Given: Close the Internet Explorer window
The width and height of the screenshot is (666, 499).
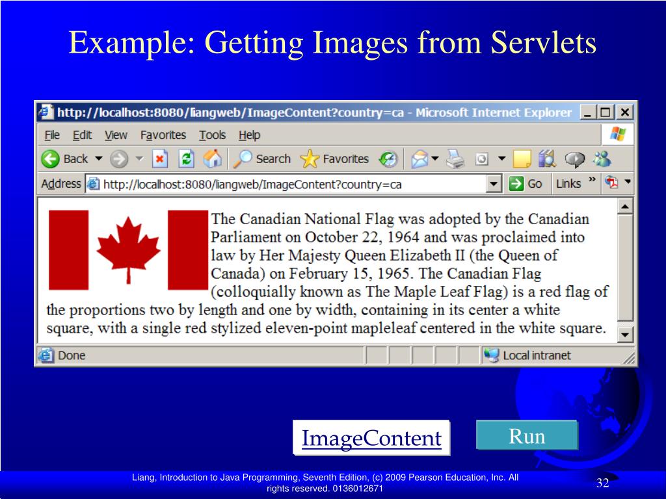Looking at the screenshot, I should point(625,112).
